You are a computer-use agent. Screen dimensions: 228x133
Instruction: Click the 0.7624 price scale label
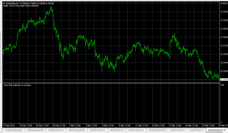224,71
